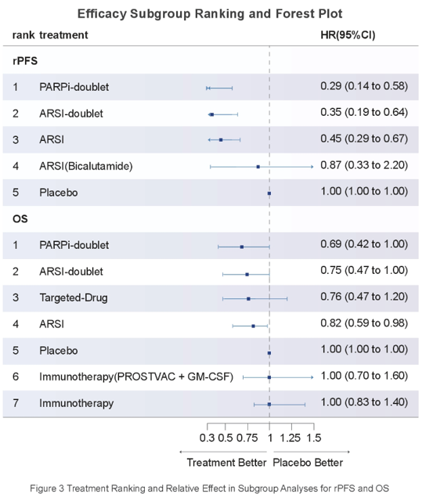Screen dimensions: 426x501
Task: Click the rPFS Placebo point marker
Action: (269, 193)
